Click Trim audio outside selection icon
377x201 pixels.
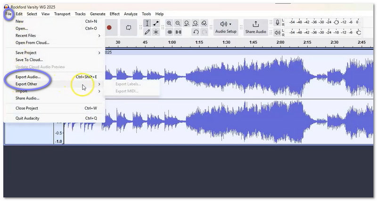(170, 32)
